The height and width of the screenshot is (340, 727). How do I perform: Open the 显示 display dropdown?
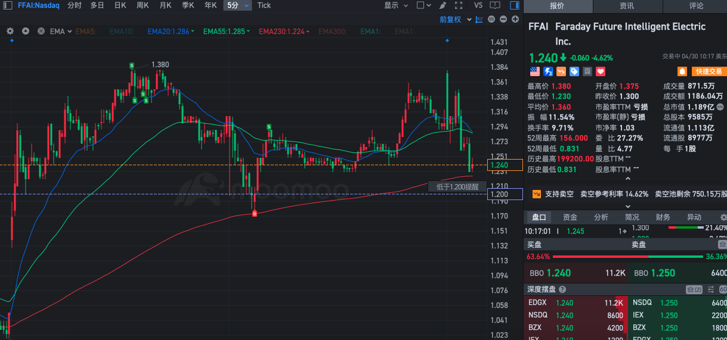(x=396, y=5)
